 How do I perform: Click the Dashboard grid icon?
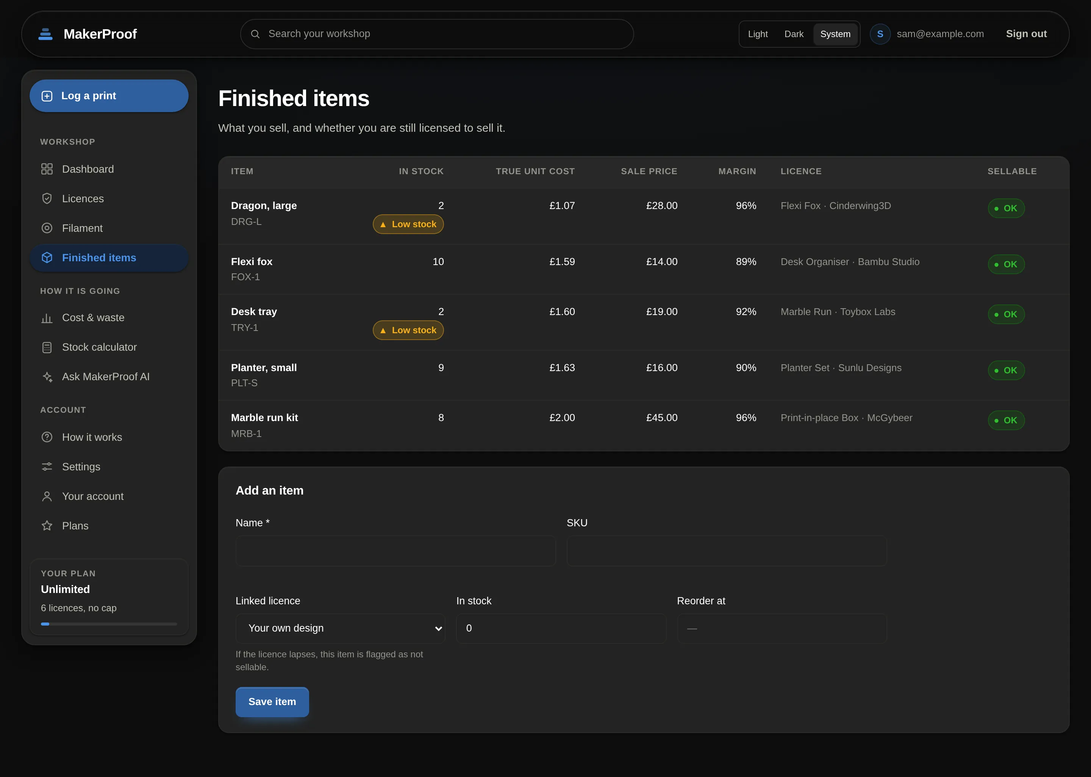tap(47, 169)
